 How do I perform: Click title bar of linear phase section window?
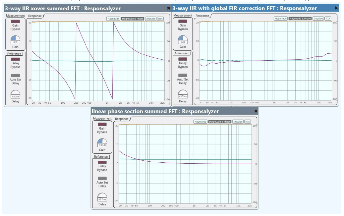coord(175,111)
